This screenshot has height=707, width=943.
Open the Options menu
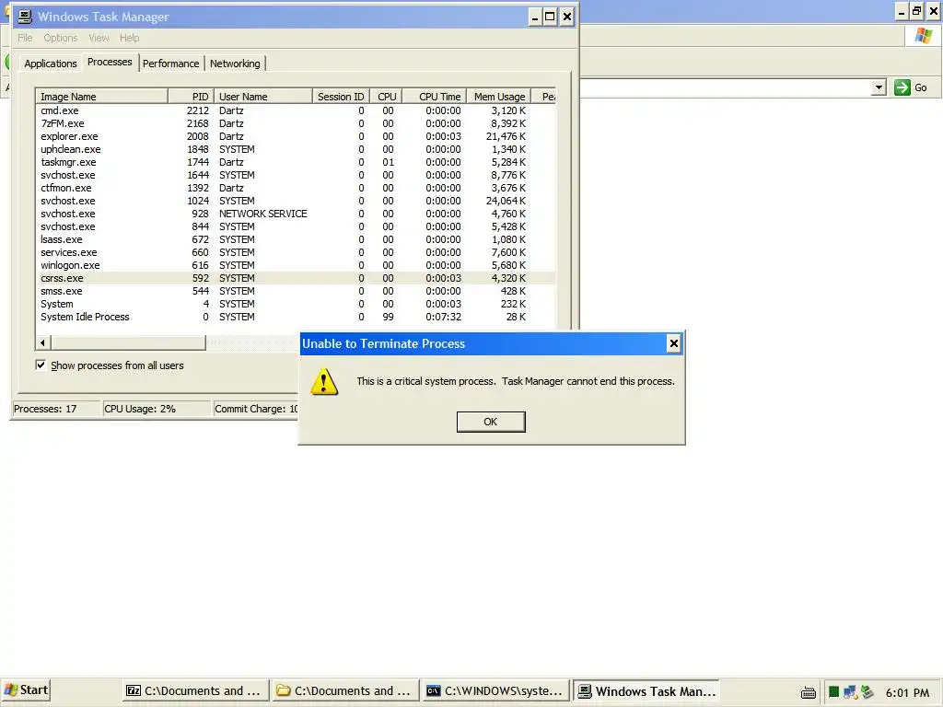click(60, 38)
